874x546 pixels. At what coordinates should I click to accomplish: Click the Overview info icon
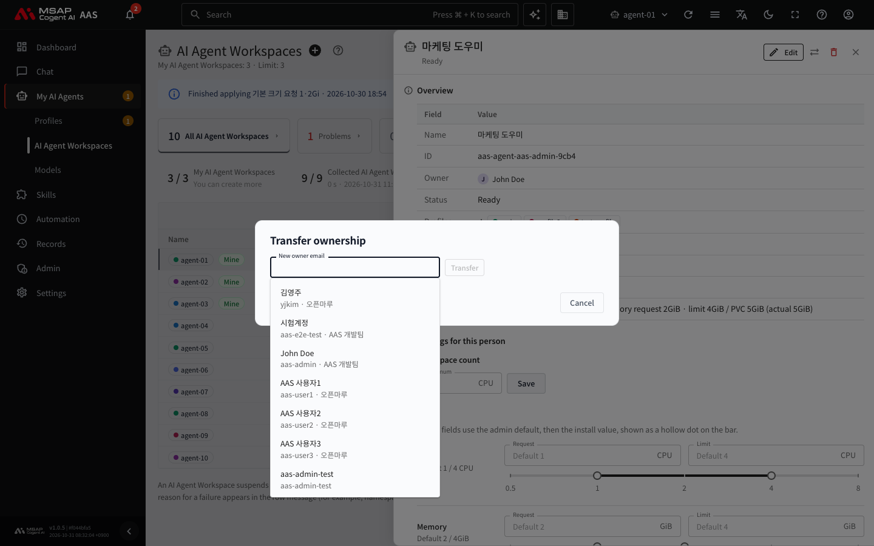(x=408, y=90)
